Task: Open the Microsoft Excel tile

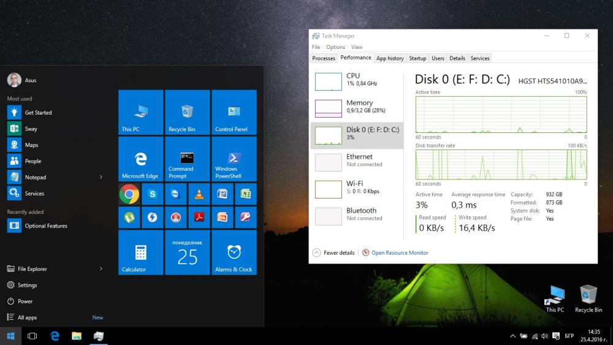Action: [x=246, y=194]
